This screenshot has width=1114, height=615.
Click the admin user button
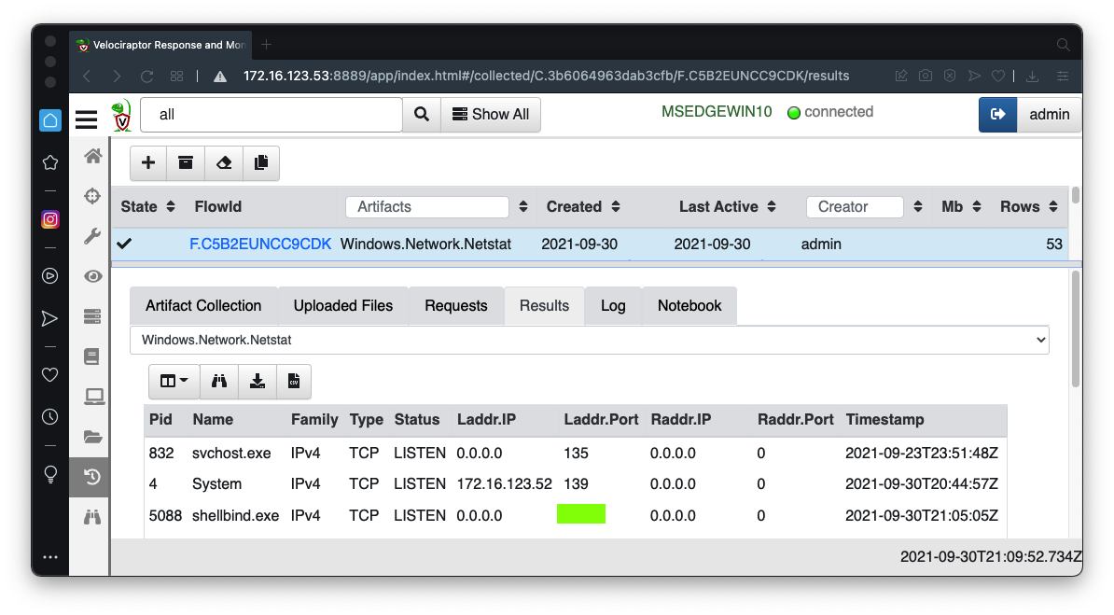click(x=1050, y=114)
